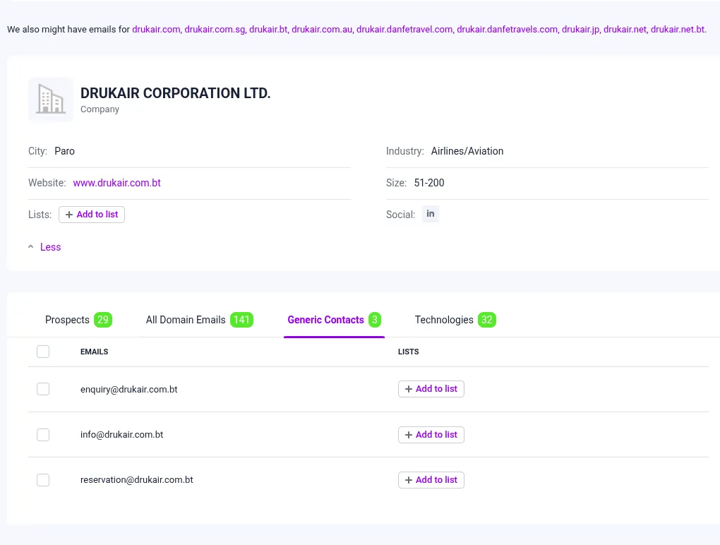Click the enquiry@drukair.com.bt email text
Viewport: 720px width, 545px height.
tap(129, 390)
